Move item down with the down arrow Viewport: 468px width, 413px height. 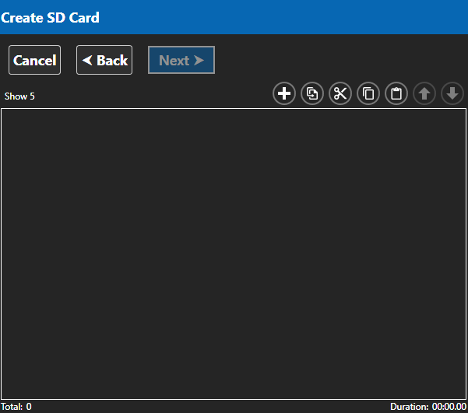click(452, 93)
